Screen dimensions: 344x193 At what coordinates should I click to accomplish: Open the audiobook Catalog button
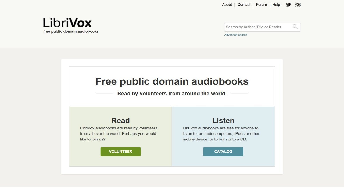coord(223,152)
